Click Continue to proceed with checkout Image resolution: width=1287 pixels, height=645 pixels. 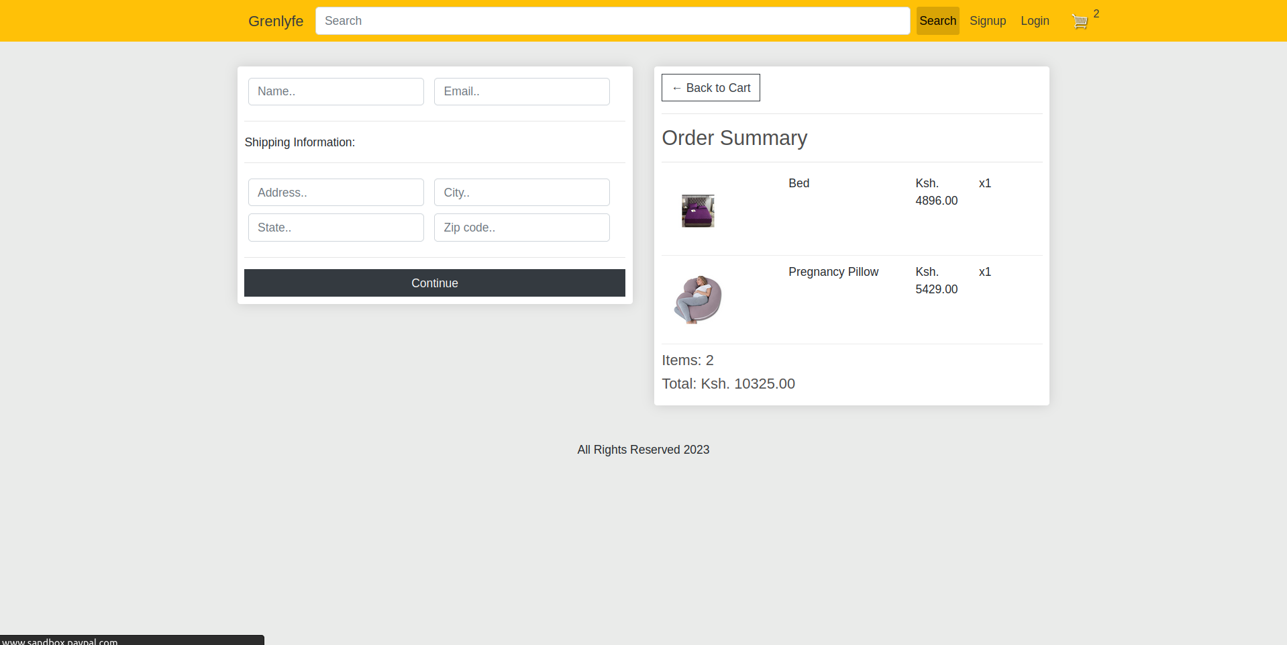click(434, 283)
